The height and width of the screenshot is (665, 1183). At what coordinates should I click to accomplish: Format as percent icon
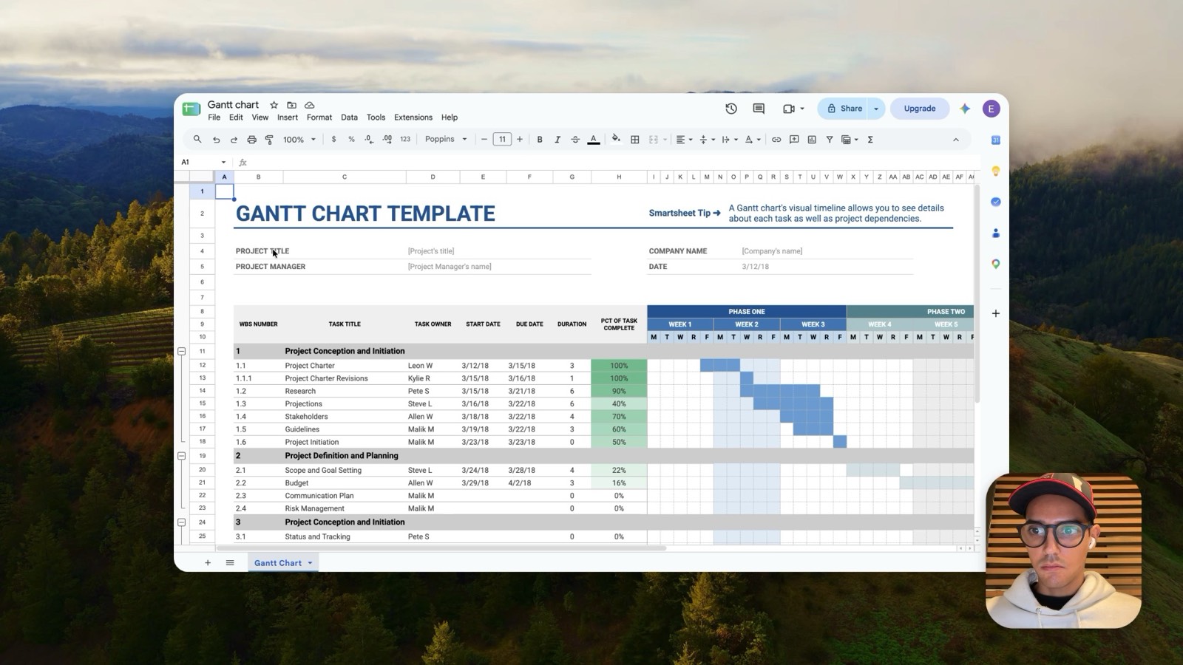pos(351,139)
